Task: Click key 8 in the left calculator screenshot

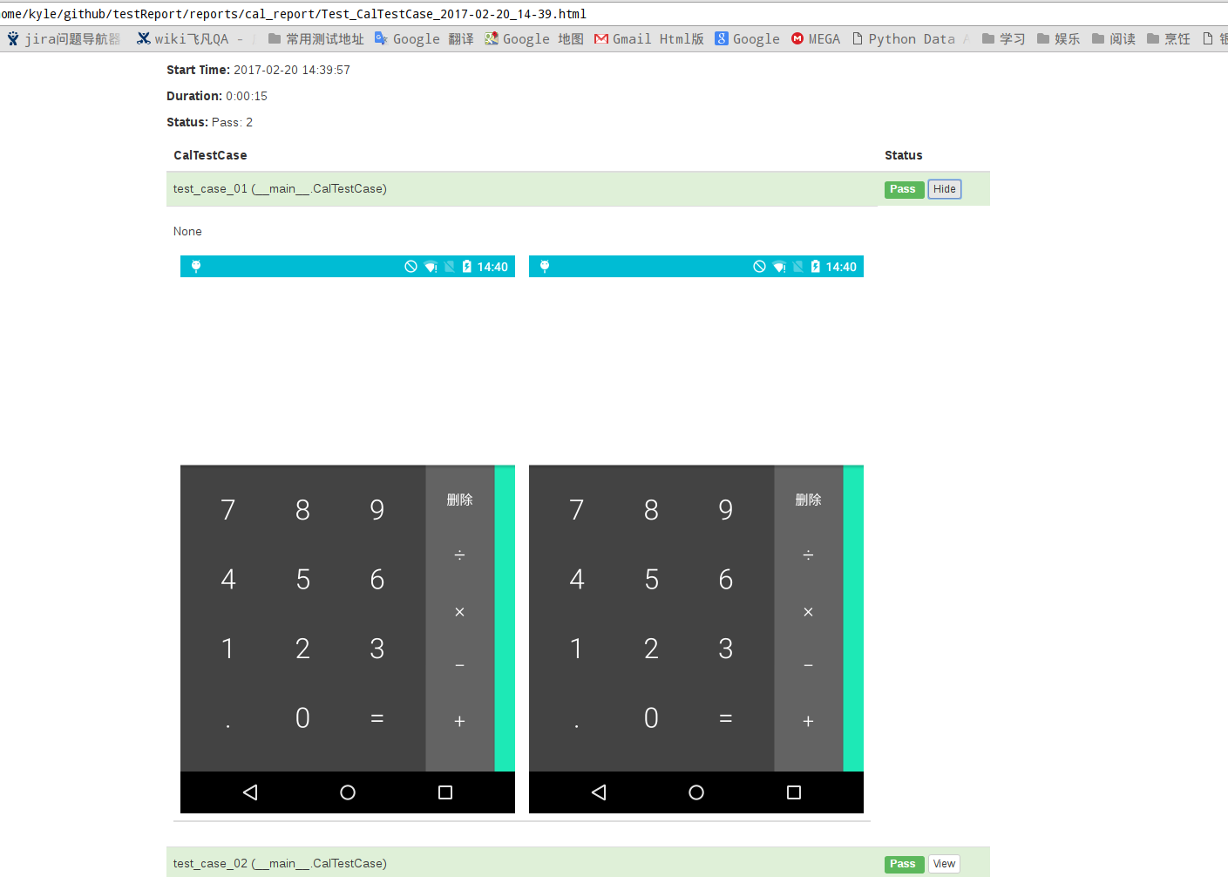Action: 302,509
